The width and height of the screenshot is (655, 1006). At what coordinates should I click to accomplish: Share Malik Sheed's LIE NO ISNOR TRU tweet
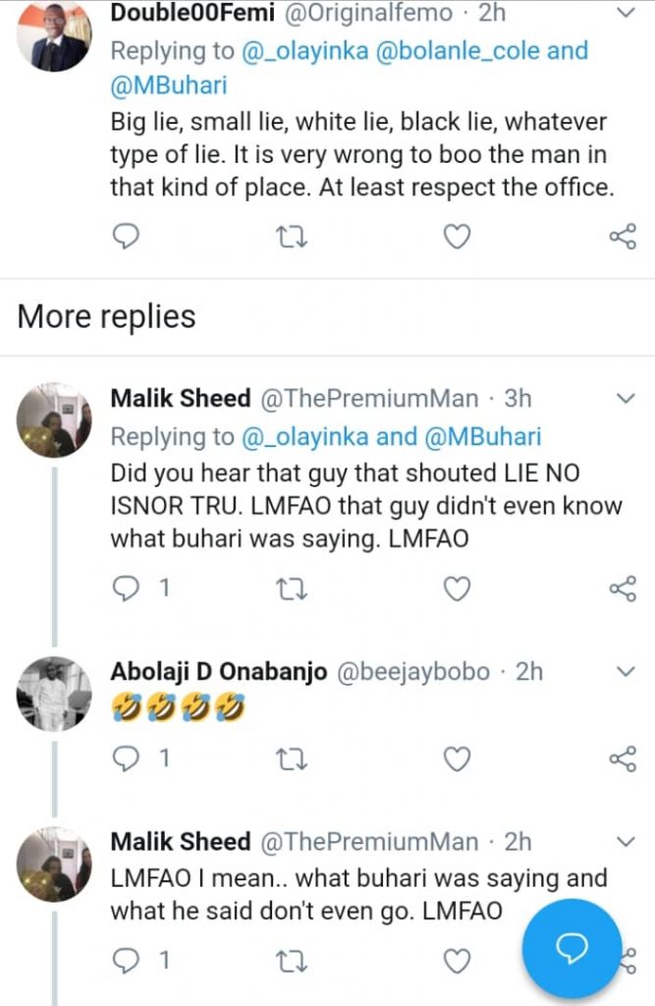[x=624, y=587]
